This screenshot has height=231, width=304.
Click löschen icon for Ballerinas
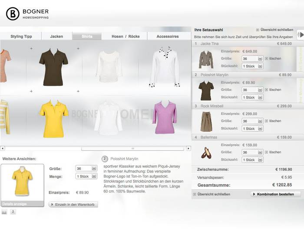[266, 152]
